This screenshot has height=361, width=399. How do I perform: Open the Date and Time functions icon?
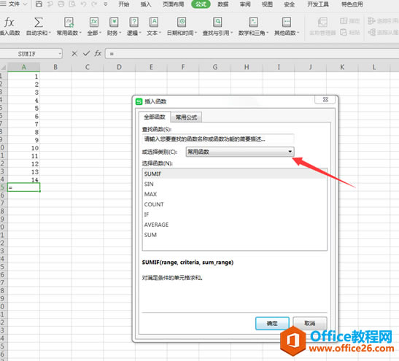point(182,23)
